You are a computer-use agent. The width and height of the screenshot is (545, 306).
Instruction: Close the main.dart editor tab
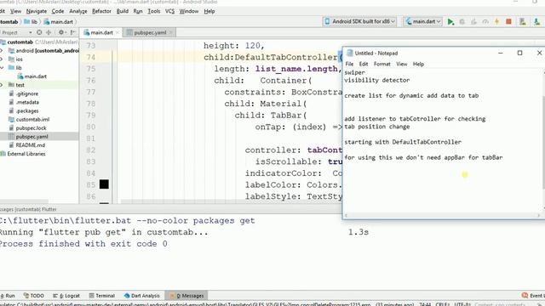click(118, 32)
